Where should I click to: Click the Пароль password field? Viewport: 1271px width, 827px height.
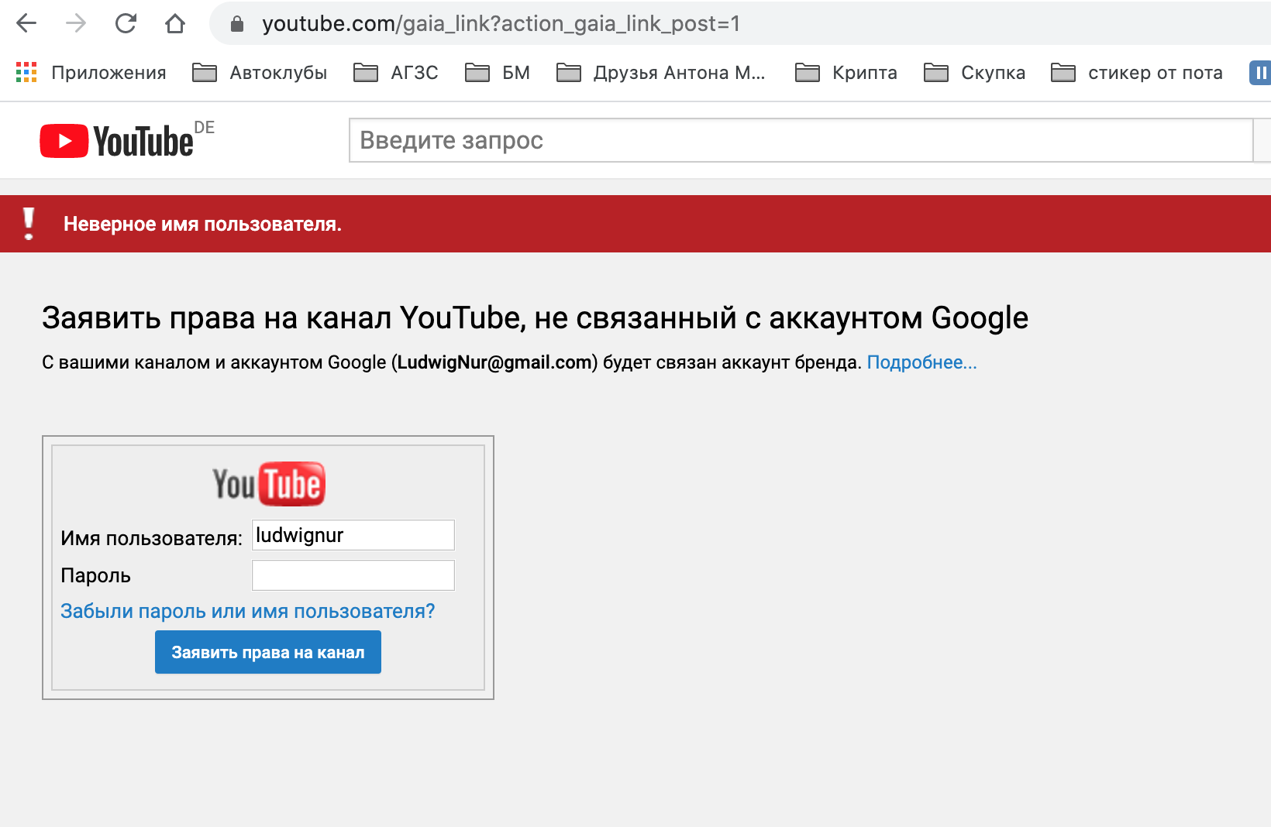(x=353, y=575)
